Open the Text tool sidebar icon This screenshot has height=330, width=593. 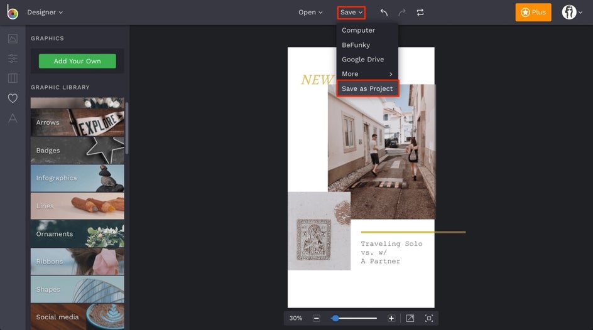point(13,118)
